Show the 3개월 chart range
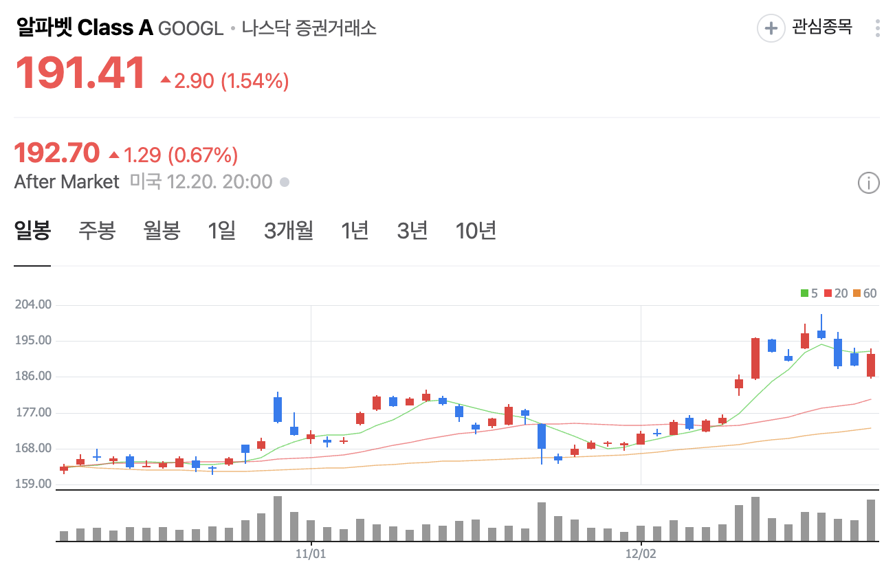This screenshot has height=569, width=895. coord(289,230)
